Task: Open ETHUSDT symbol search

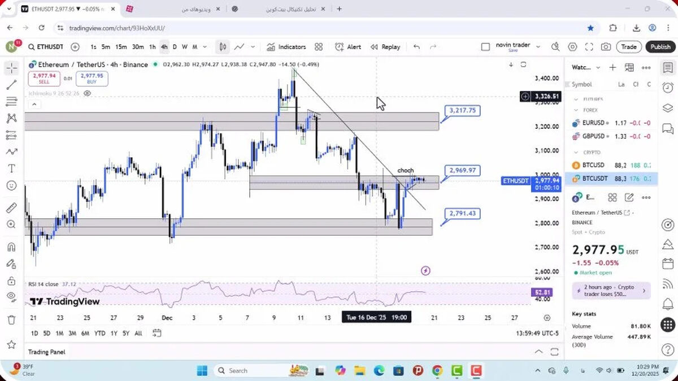Action: 45,47
